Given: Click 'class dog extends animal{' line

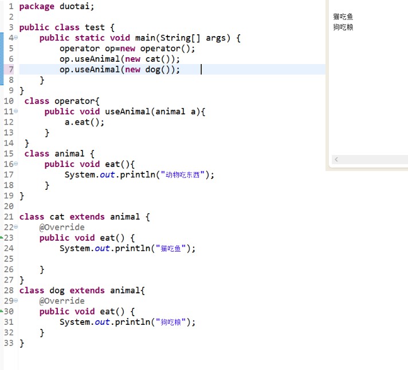Looking at the screenshot, I should point(82,291).
